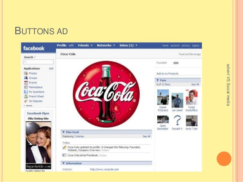Viewport: 243px width, 182px height.
Task: Open the Friend Wheel icon
Action: pyautogui.click(x=26, y=97)
